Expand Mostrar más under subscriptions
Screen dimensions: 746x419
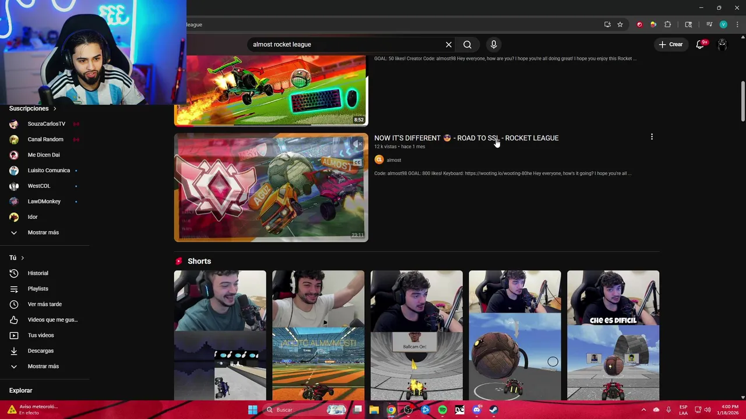coord(43,232)
